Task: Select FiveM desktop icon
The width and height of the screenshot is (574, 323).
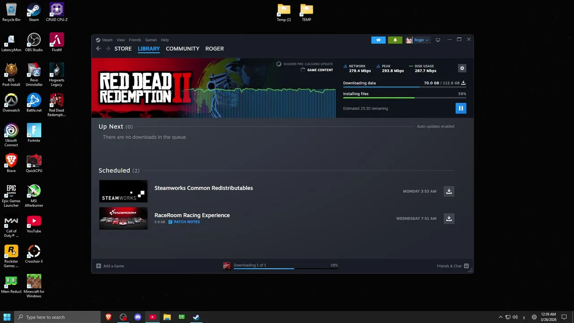Action: click(57, 43)
